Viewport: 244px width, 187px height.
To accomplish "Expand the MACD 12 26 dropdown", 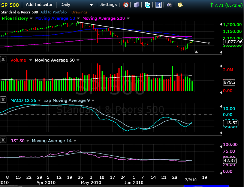I will [x=40, y=100].
